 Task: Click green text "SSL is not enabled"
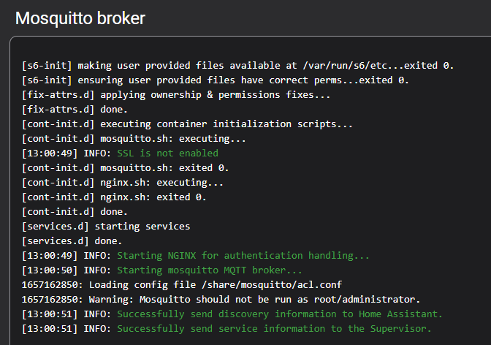(167, 153)
